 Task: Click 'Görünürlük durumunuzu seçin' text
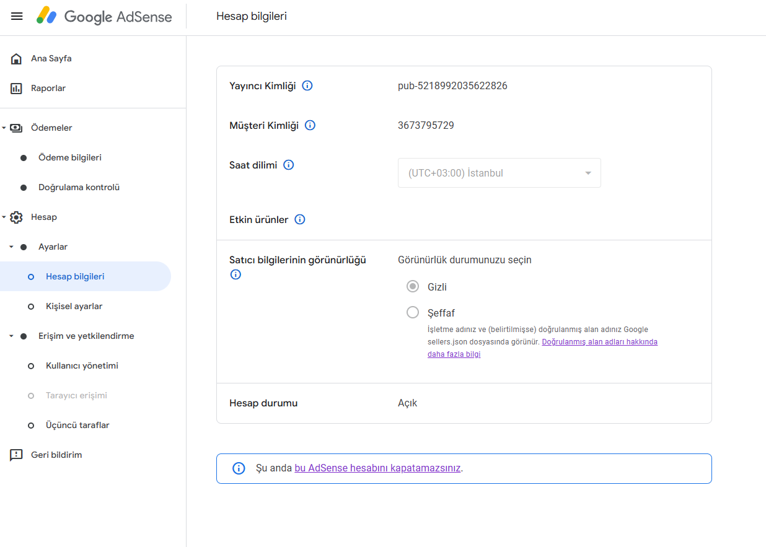coord(465,260)
